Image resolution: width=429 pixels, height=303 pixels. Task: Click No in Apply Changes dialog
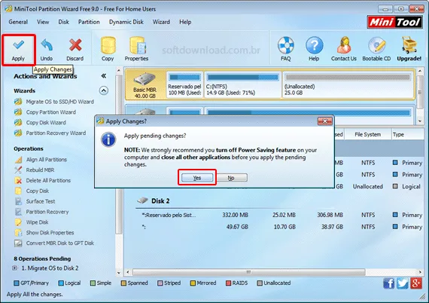[x=232, y=178]
